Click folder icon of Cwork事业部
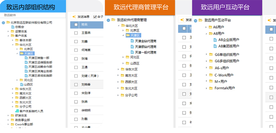This screenshot has height=133, width=276. pos(12,124)
